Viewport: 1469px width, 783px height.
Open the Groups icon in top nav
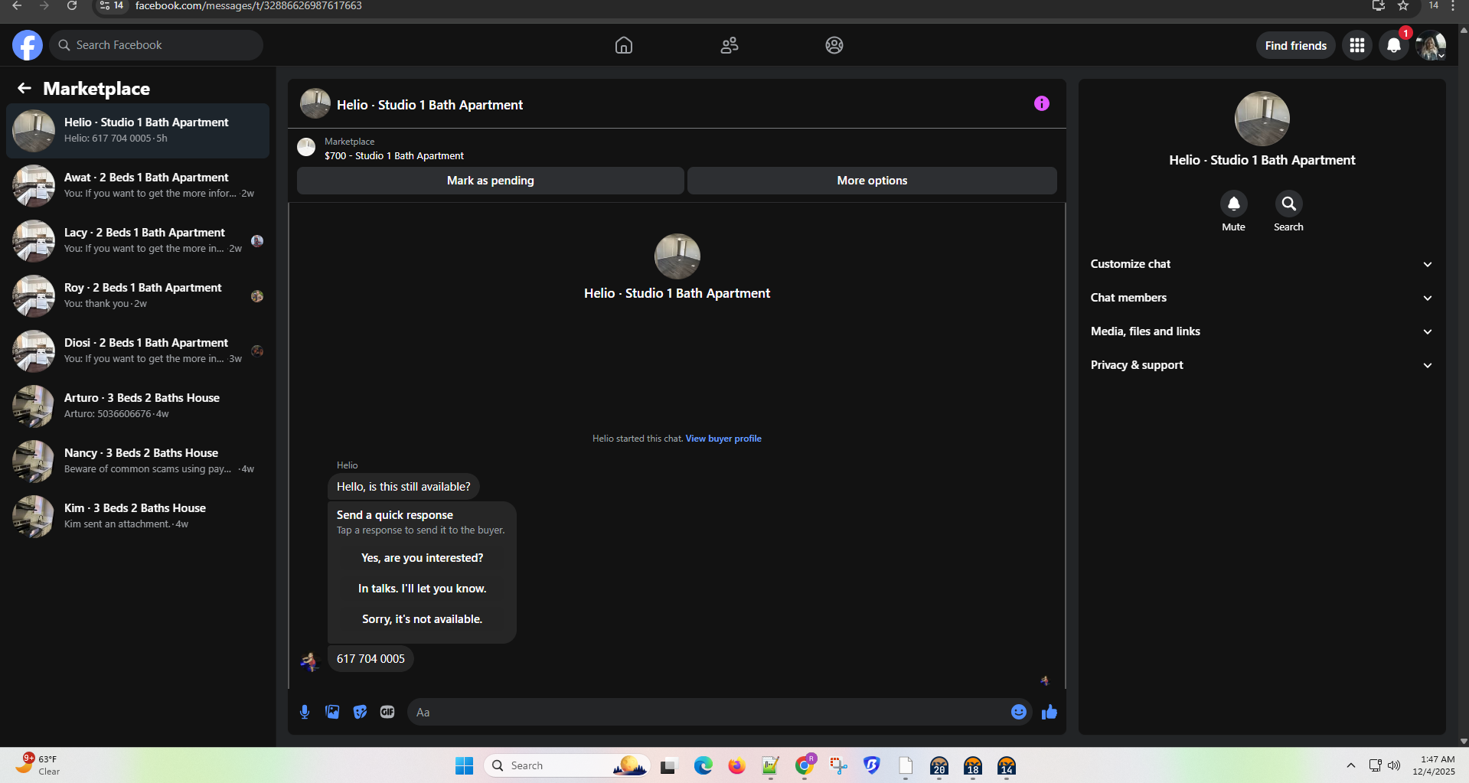coord(834,45)
